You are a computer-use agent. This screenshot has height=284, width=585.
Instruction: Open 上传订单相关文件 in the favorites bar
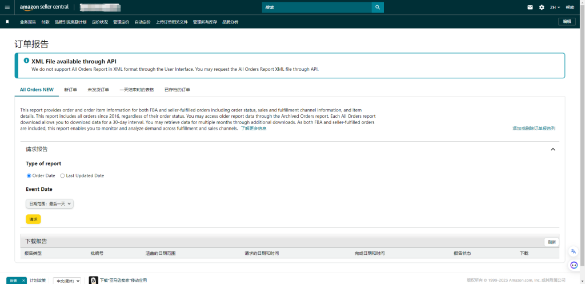point(171,22)
